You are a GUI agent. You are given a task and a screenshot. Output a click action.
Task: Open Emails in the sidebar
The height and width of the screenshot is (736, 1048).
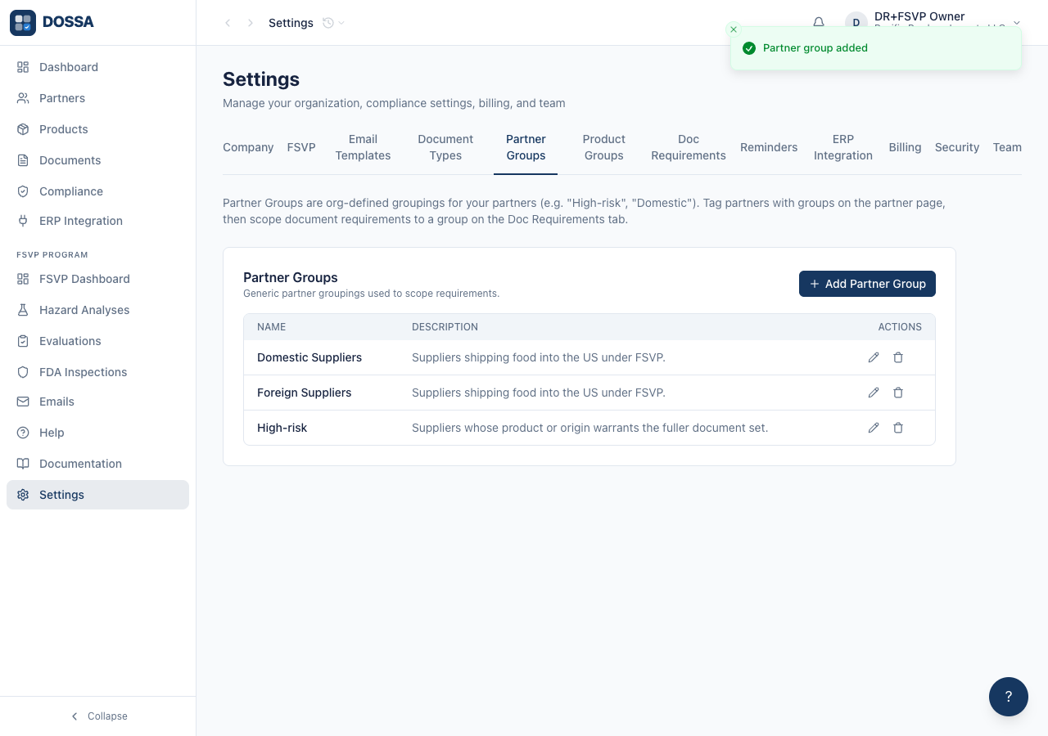pos(97,402)
